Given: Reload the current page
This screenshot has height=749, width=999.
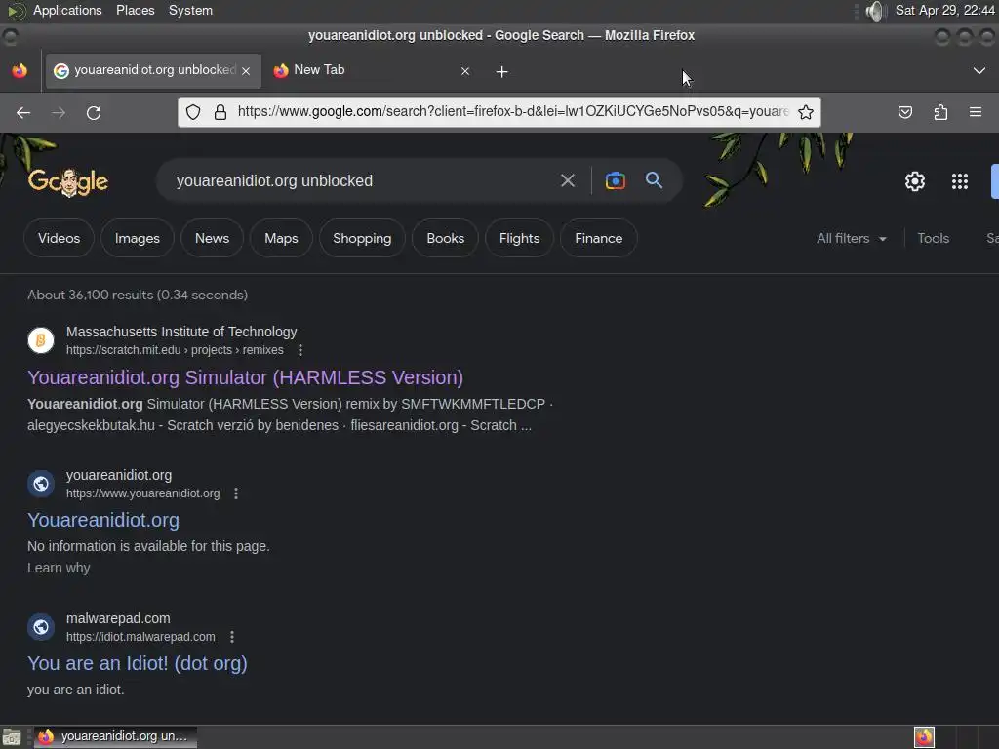Looking at the screenshot, I should [x=94, y=113].
